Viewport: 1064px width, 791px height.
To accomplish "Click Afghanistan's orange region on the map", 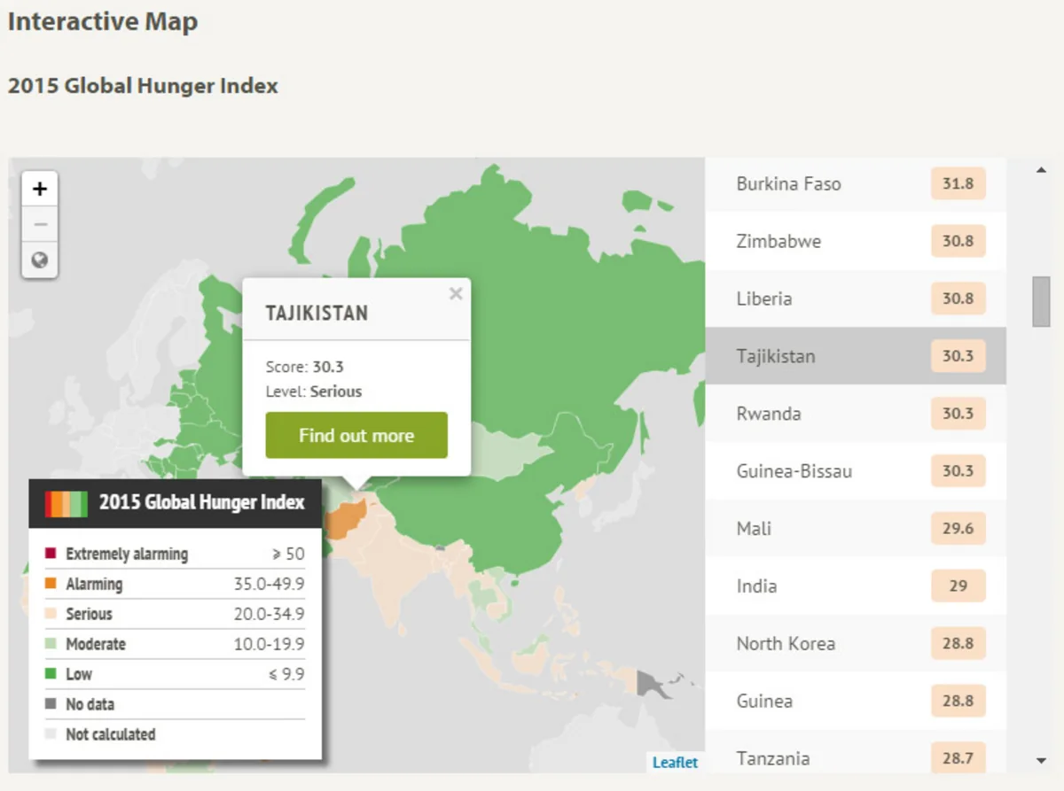I will click(x=344, y=521).
